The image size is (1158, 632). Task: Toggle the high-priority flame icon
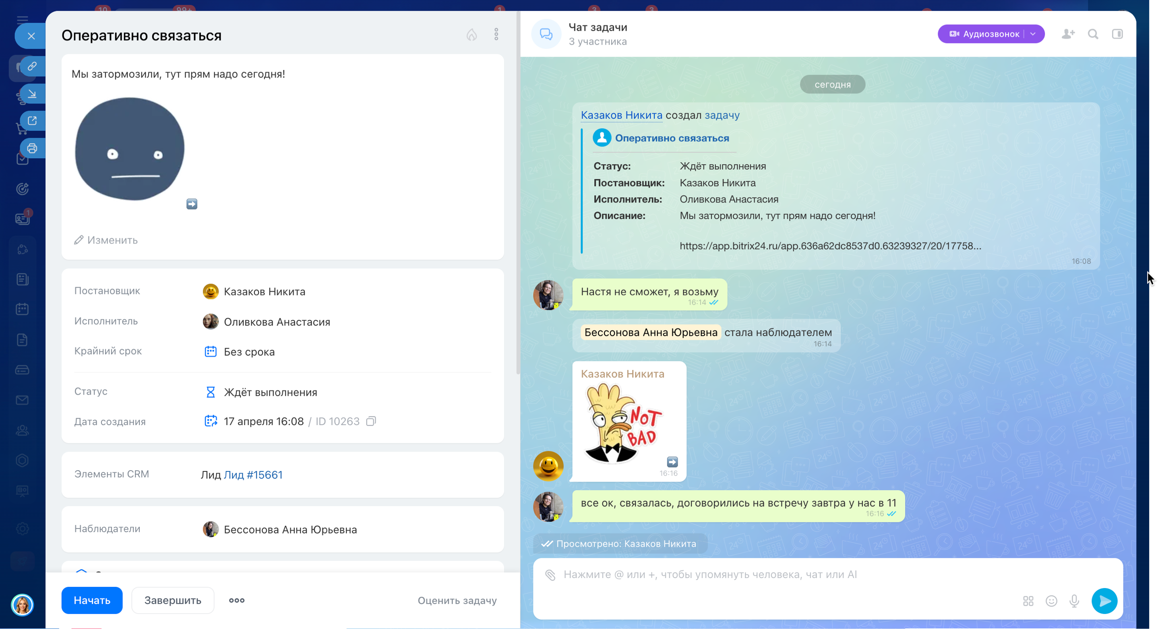tap(471, 35)
